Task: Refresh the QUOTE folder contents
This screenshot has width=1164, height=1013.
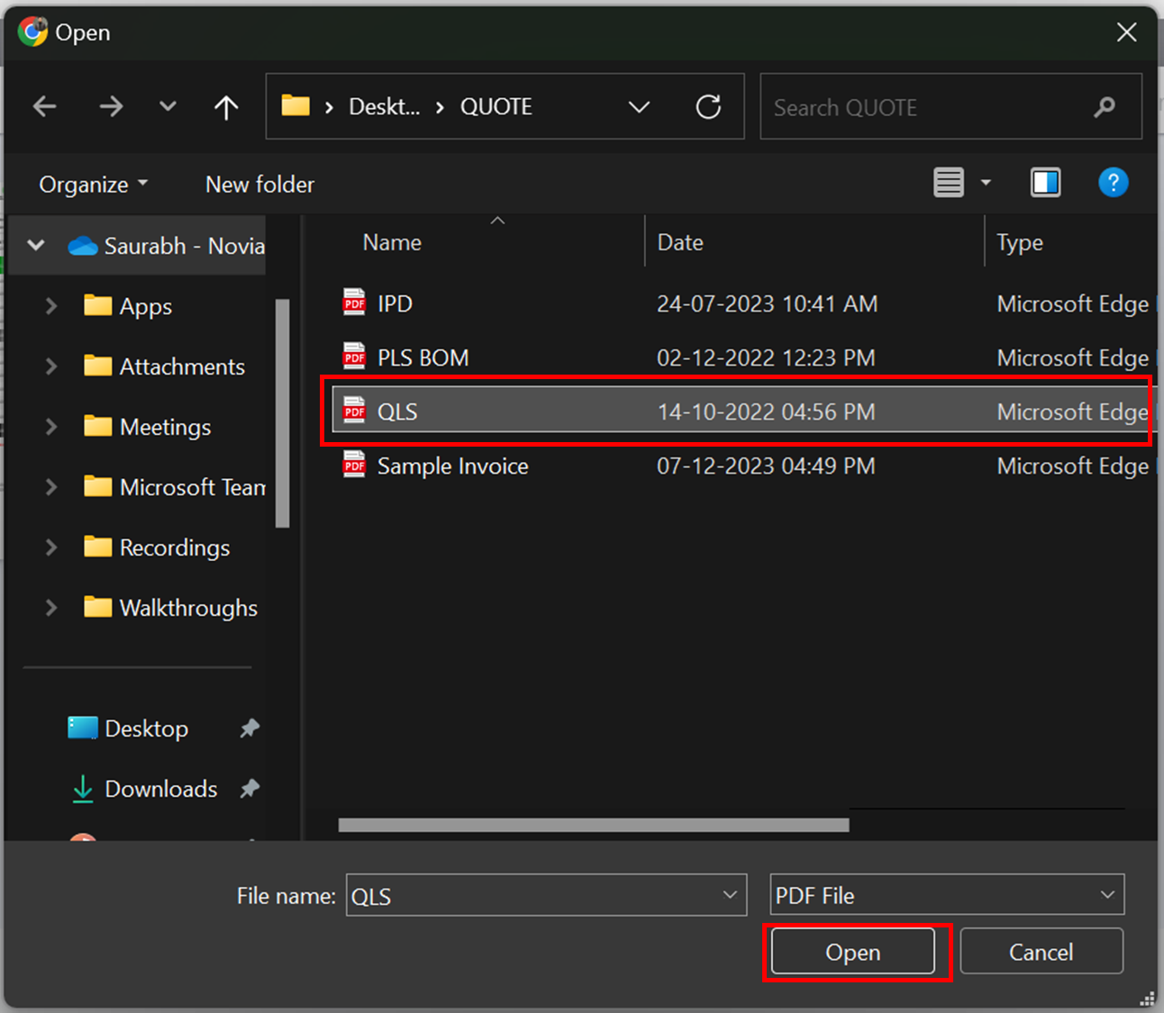Action: pyautogui.click(x=708, y=107)
